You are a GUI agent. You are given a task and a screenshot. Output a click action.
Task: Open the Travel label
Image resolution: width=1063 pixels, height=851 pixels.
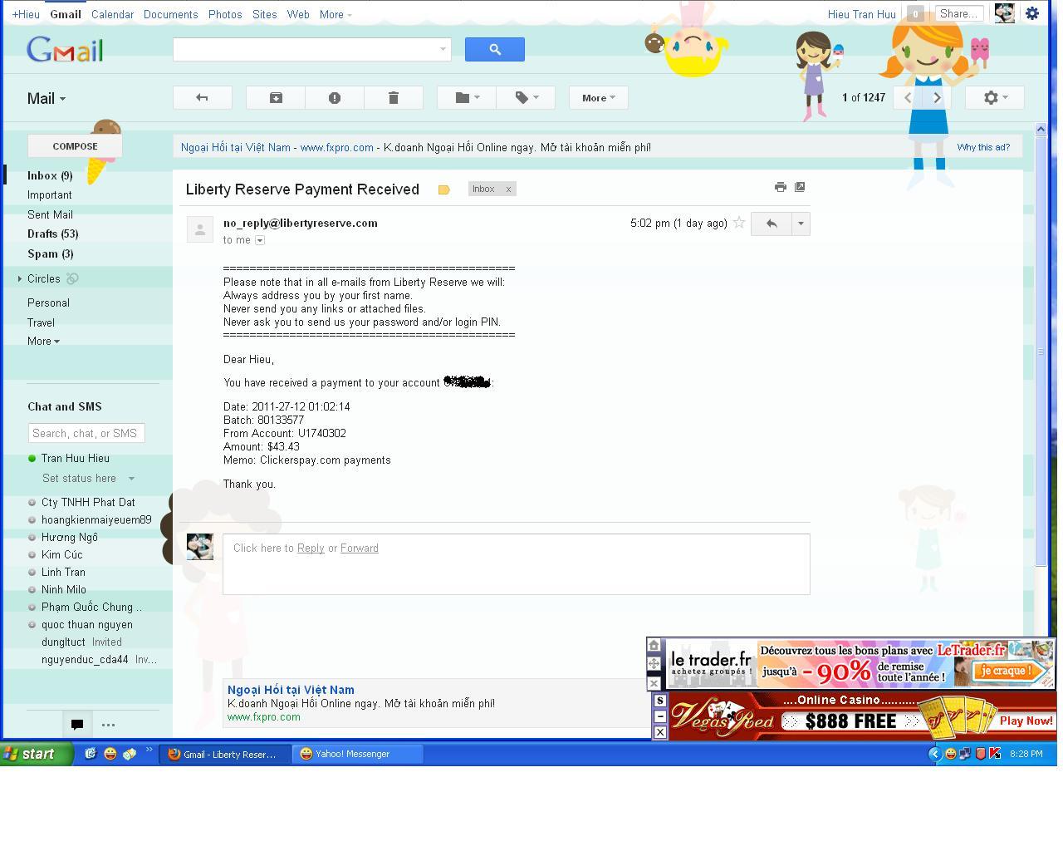coord(41,322)
